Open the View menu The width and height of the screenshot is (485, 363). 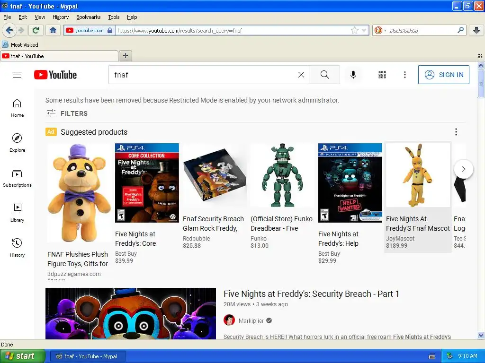pyautogui.click(x=40, y=17)
